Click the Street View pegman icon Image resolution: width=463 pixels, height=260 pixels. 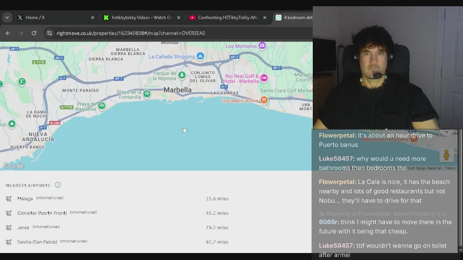pyautogui.click(x=446, y=155)
